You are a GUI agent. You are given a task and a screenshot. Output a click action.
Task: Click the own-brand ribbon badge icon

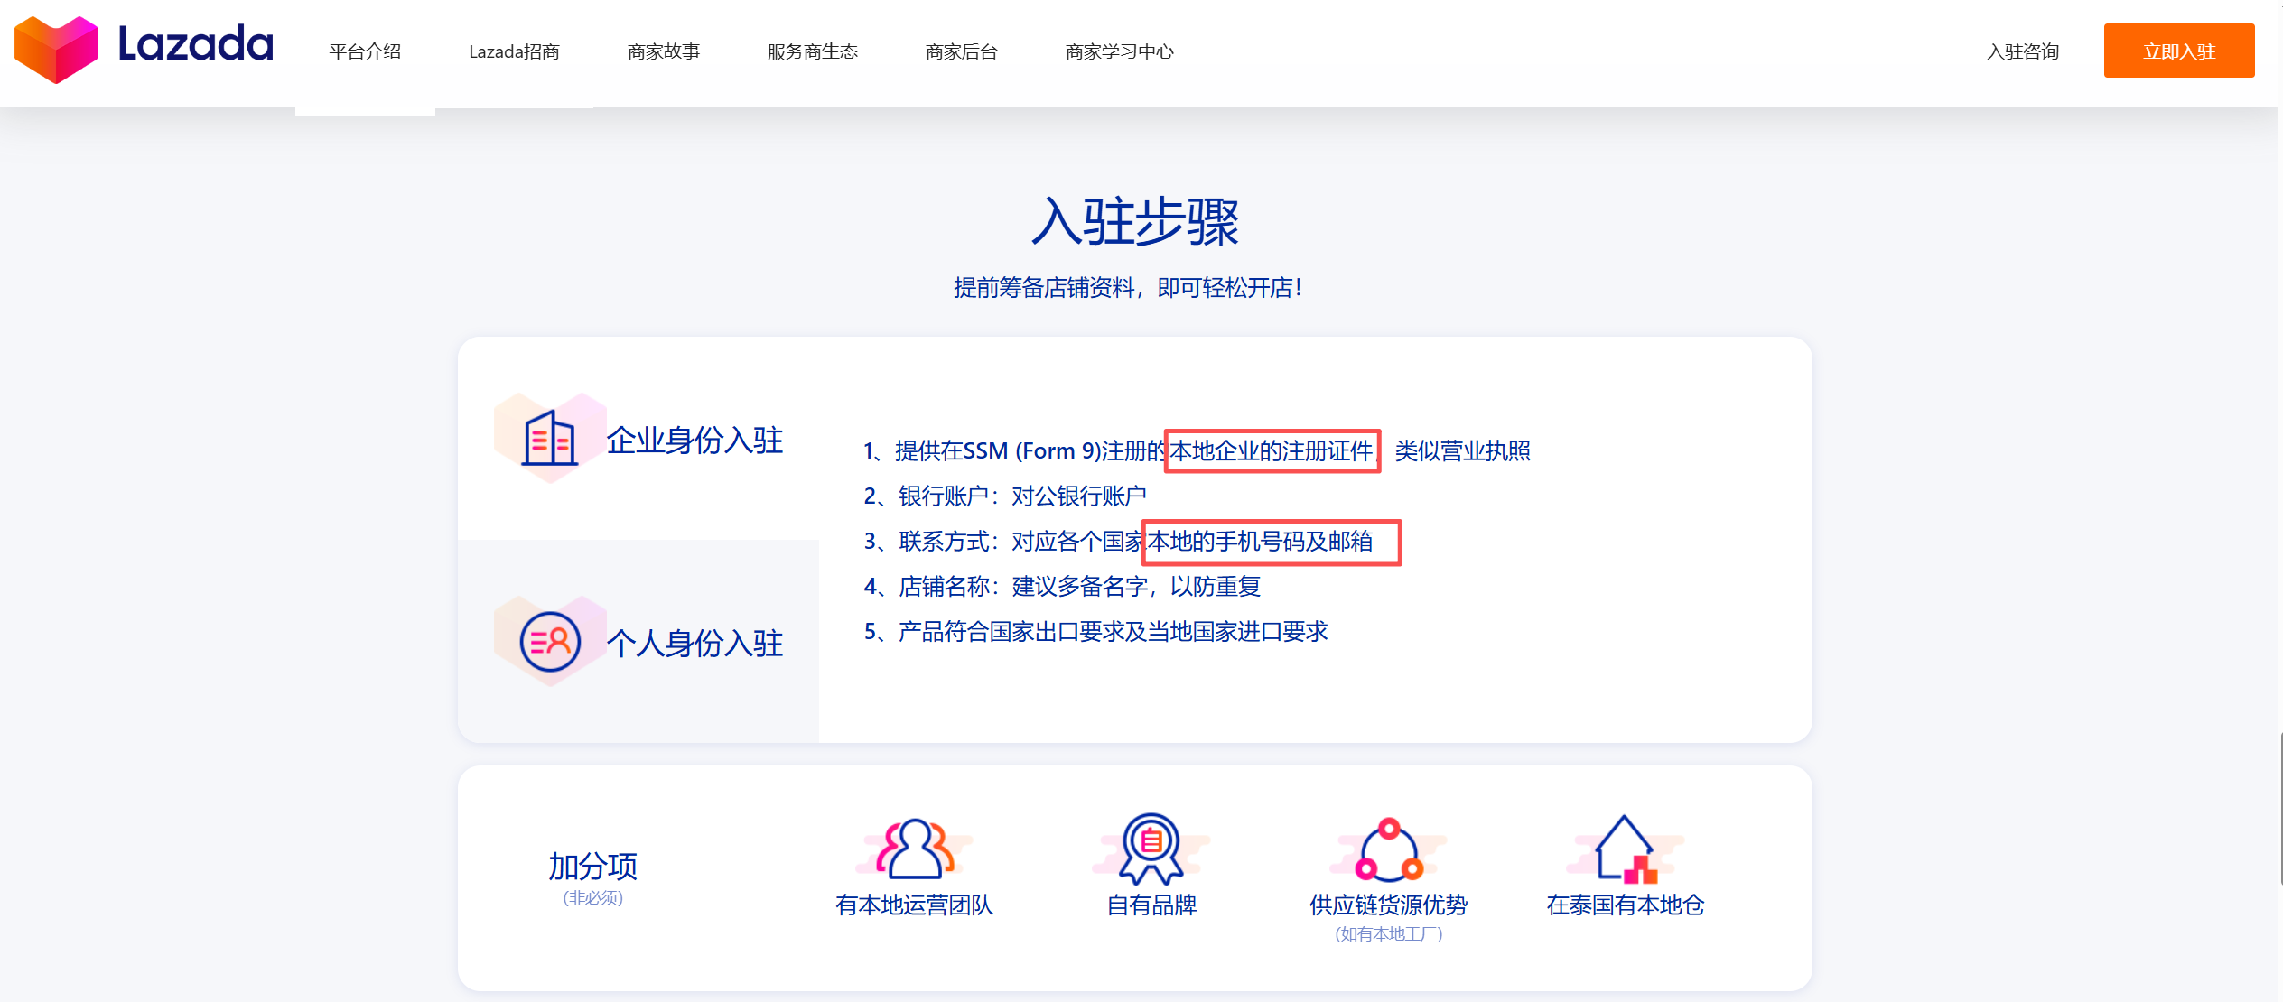[1151, 849]
